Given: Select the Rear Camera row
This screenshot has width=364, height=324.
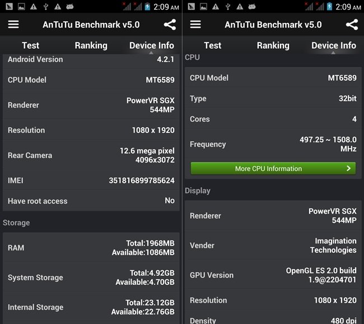Looking at the screenshot, I should pyautogui.click(x=91, y=155).
